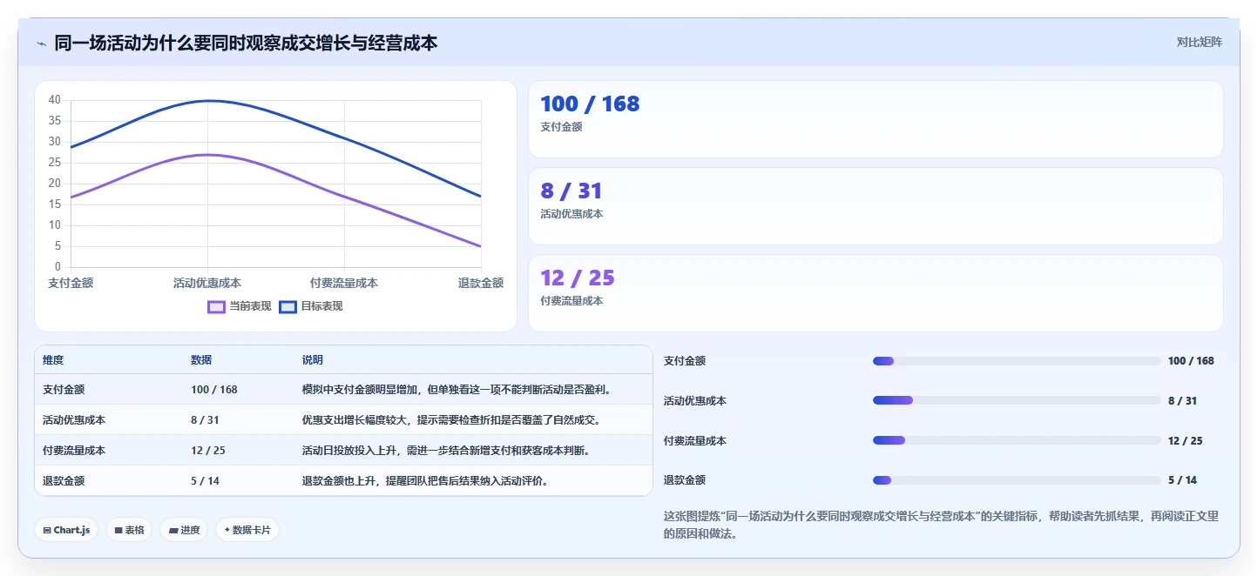
Task: Click the 退款金额 cell in the table
Action: click(x=64, y=481)
